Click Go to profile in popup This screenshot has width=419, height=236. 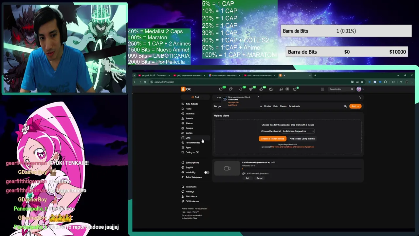pyautogui.click(x=233, y=103)
